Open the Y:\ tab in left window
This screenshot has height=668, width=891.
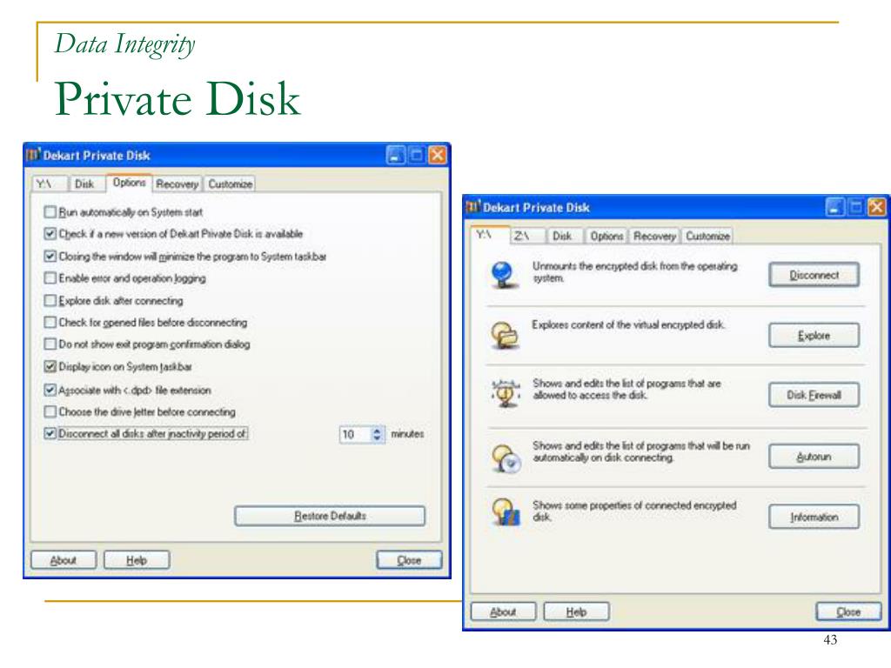[49, 184]
